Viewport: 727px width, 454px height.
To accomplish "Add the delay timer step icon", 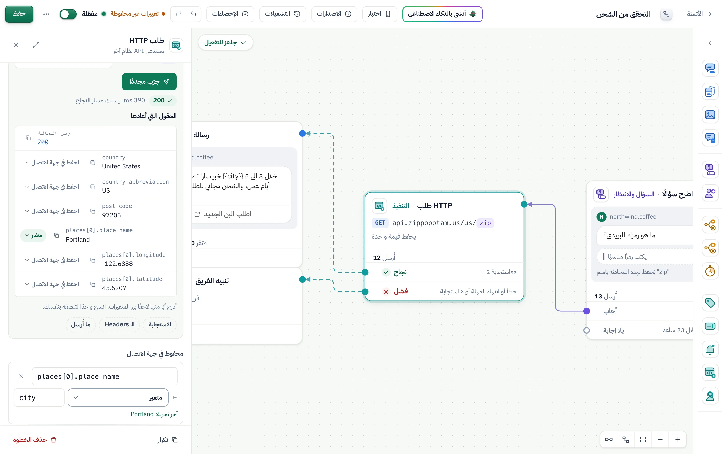I will (710, 271).
